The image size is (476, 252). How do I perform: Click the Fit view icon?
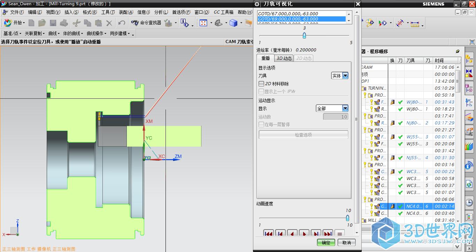[x=203, y=23]
